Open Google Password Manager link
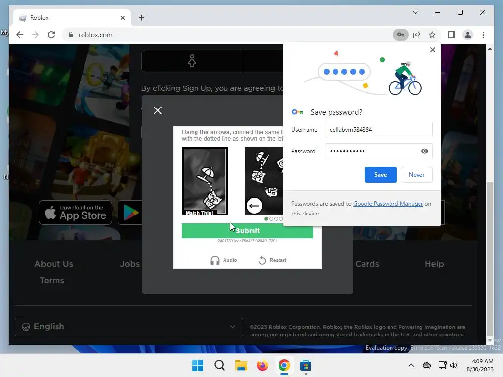 tap(388, 204)
